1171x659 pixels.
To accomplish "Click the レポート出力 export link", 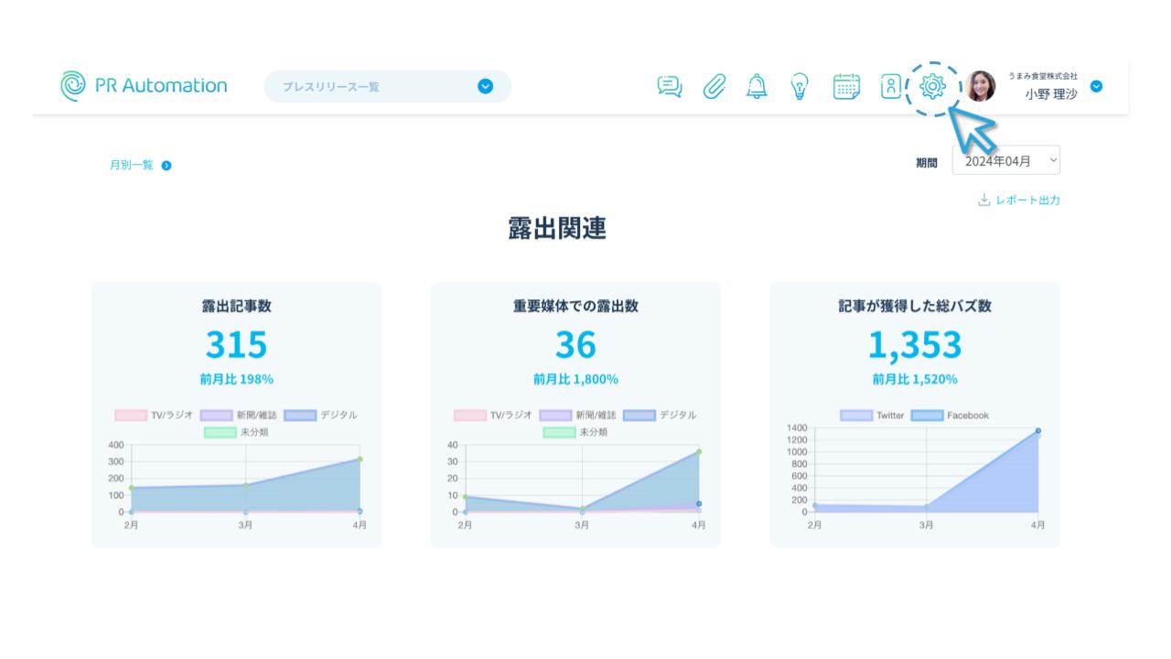I will click(x=1019, y=200).
